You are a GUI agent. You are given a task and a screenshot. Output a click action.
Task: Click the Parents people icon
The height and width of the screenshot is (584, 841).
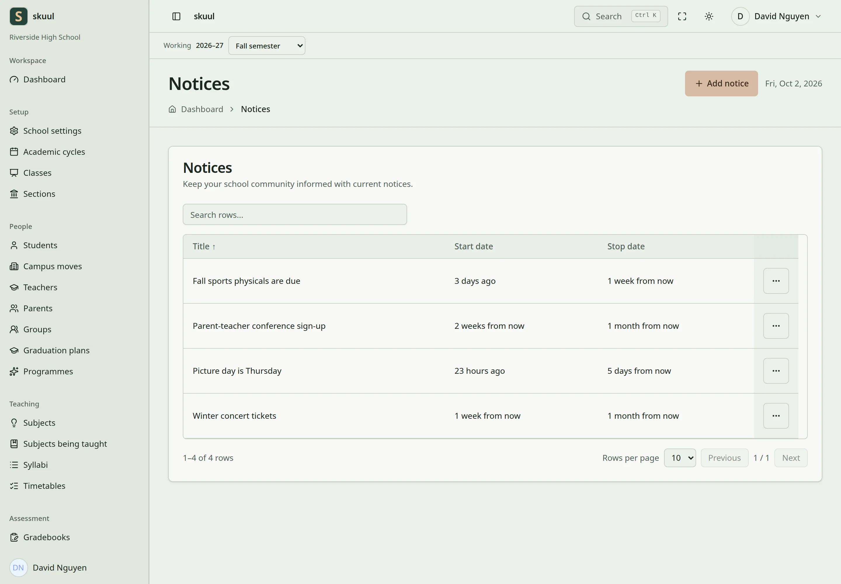[14, 308]
